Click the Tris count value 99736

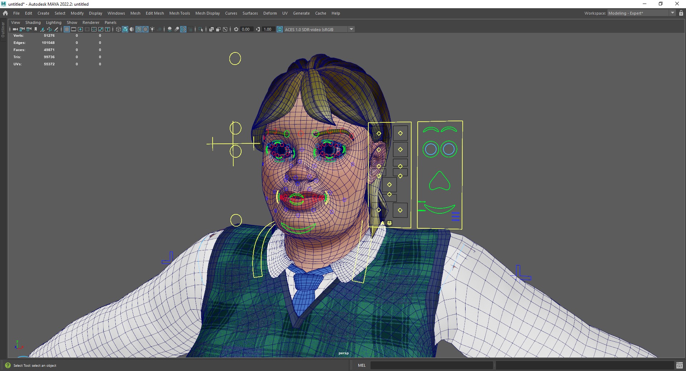pyautogui.click(x=49, y=57)
